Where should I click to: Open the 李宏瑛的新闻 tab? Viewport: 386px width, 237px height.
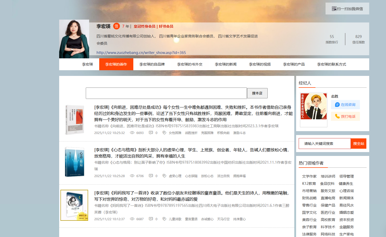(x=226, y=64)
